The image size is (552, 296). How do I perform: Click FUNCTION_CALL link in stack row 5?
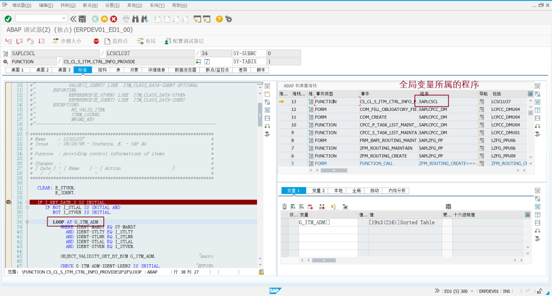[376, 163]
